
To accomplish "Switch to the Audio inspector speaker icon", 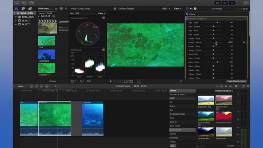I will [191, 9].
